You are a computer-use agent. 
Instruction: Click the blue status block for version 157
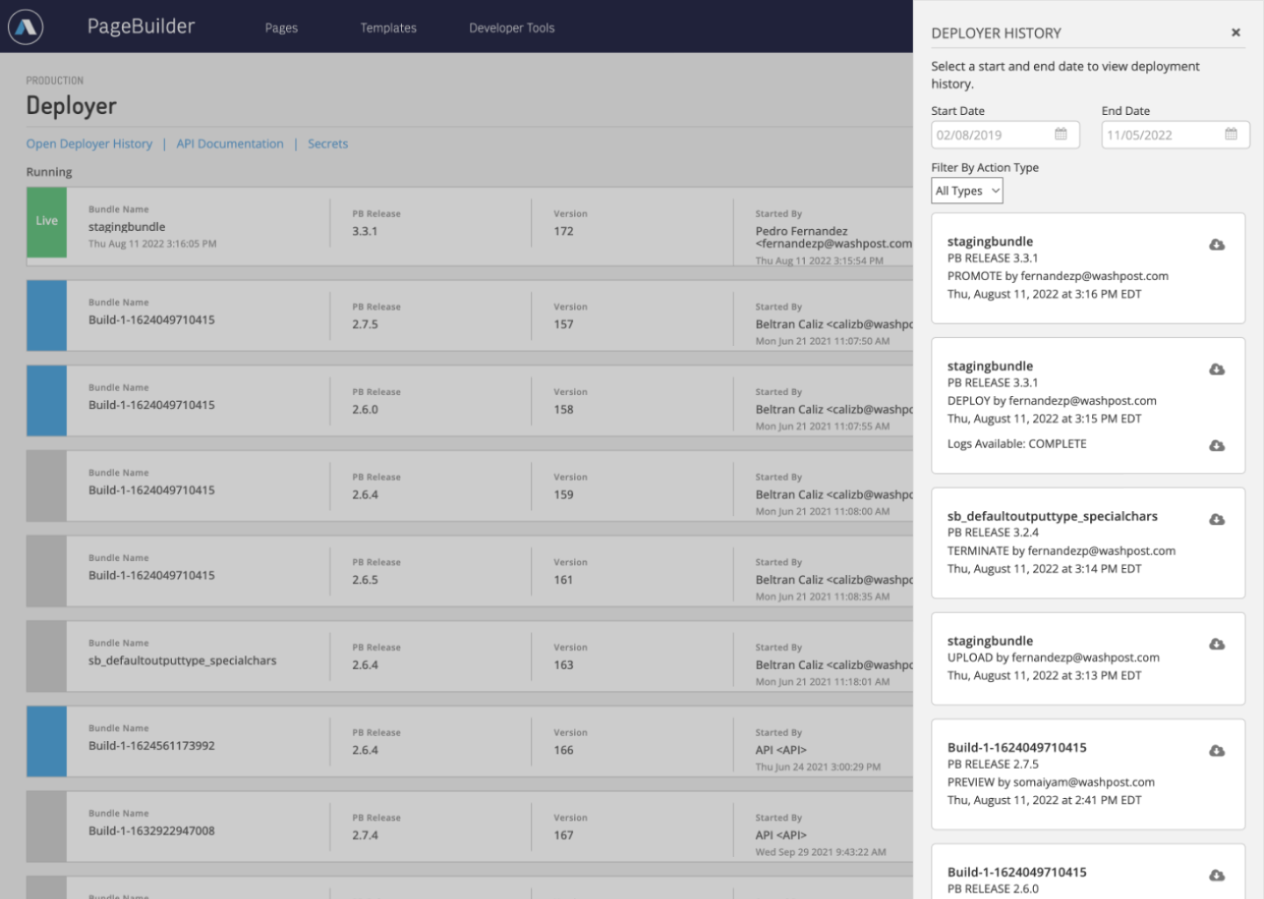pos(47,316)
